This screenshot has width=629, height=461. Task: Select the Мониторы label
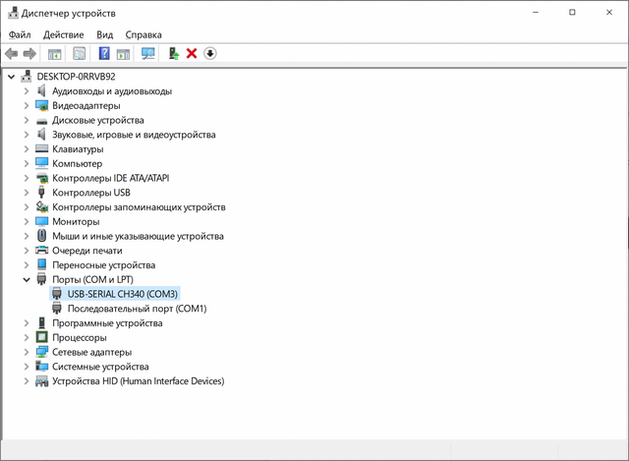tap(76, 221)
